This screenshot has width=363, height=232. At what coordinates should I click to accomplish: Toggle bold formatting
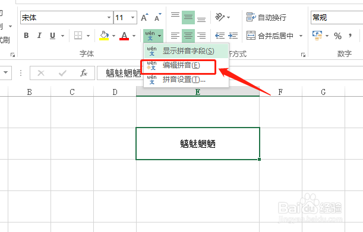[x=26, y=36]
